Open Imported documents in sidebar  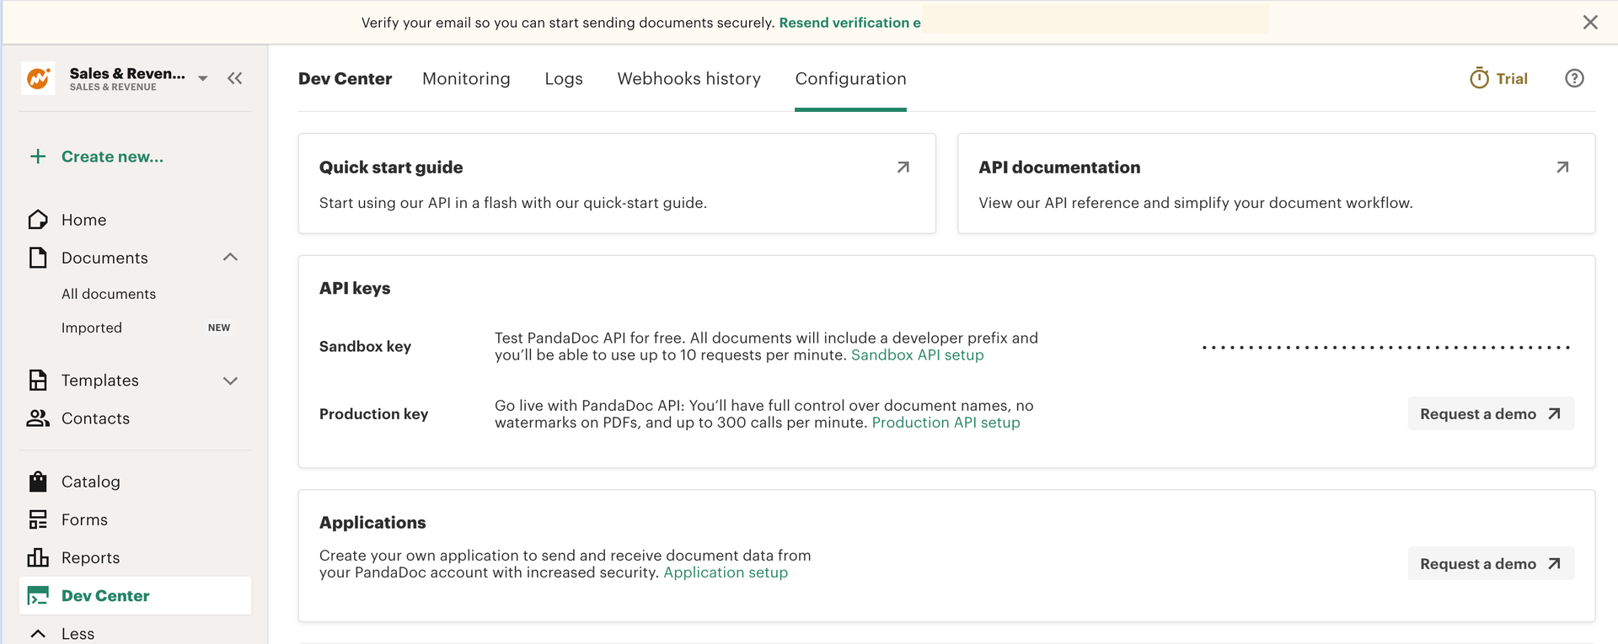point(92,327)
